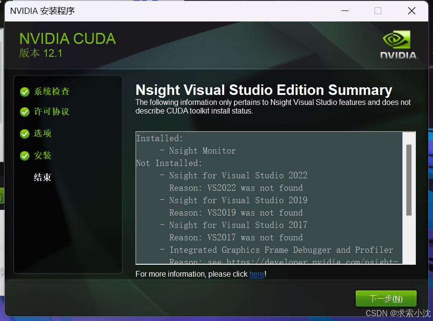The width and height of the screenshot is (433, 321).
Task: Click the 'Nsight Monitor' installed entry
Action: click(202, 151)
